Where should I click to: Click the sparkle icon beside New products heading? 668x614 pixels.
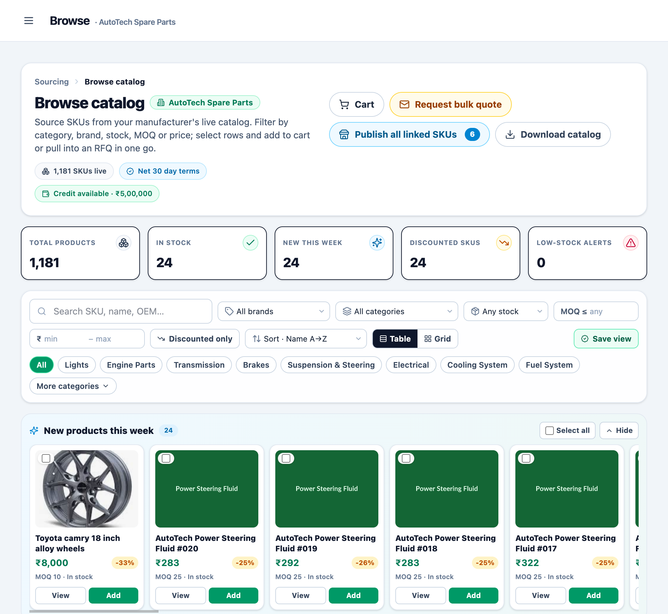pos(34,431)
